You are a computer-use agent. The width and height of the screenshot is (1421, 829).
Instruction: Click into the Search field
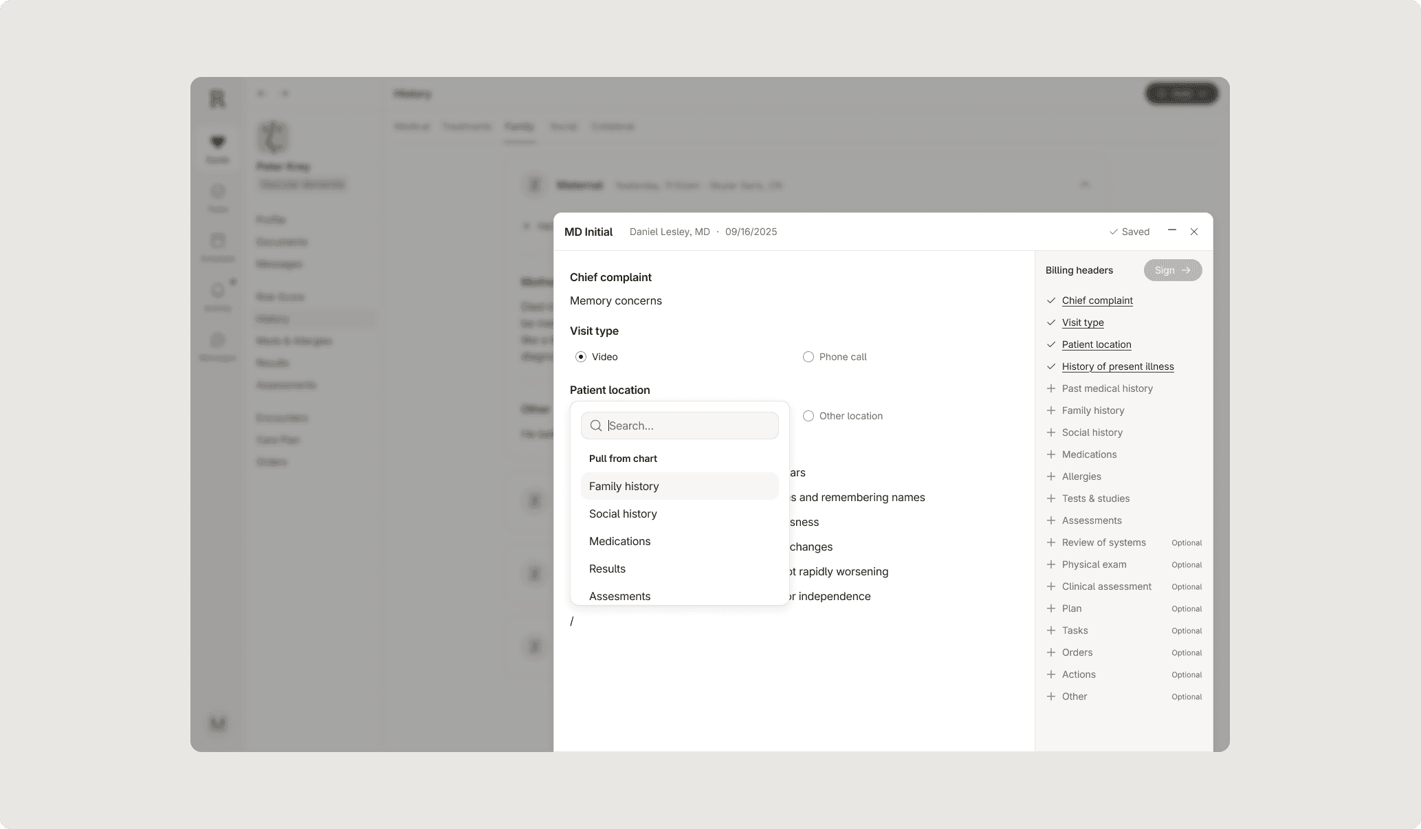690,425
